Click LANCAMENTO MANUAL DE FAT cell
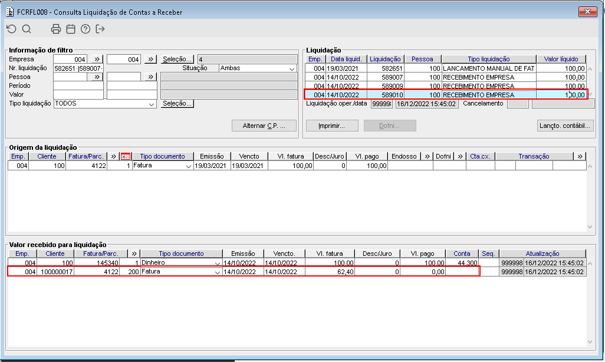 [488, 68]
